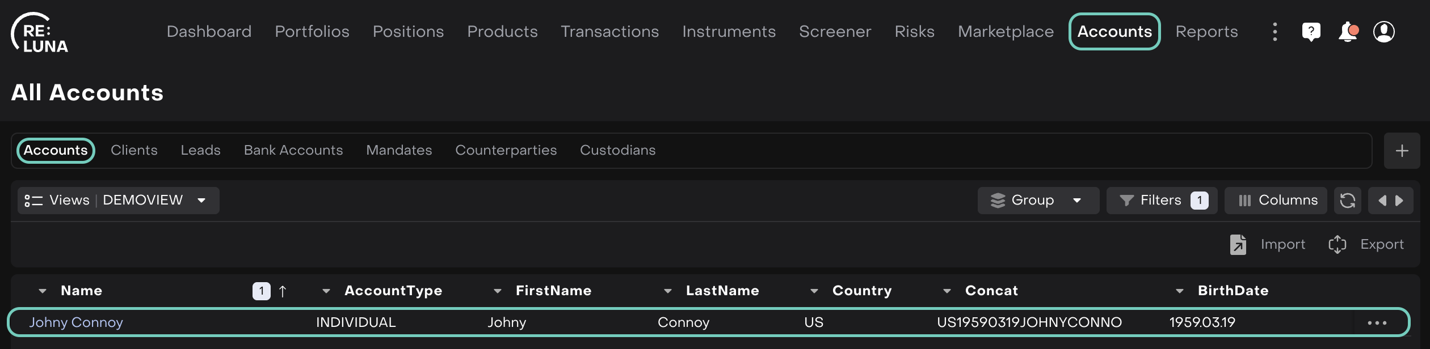Click the plus button to add account
The image size is (1430, 349).
[1402, 151]
